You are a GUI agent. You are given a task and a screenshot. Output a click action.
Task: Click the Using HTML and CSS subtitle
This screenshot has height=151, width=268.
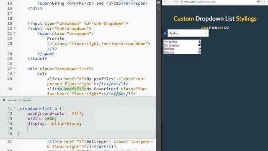point(215,28)
